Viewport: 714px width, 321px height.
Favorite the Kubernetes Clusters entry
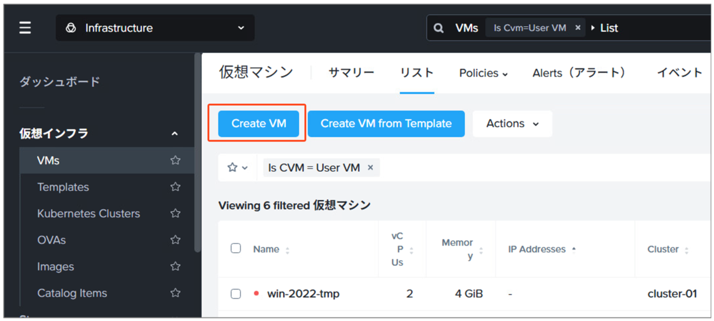[175, 213]
